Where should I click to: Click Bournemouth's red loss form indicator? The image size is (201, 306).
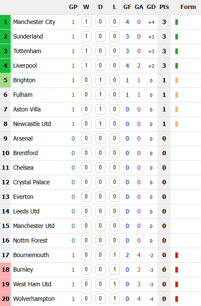coord(177,255)
